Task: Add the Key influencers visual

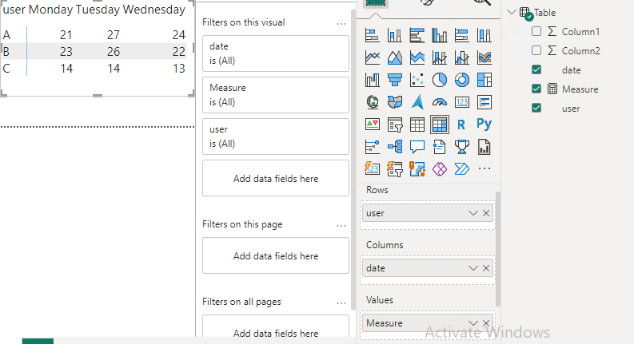Action: coord(372,147)
